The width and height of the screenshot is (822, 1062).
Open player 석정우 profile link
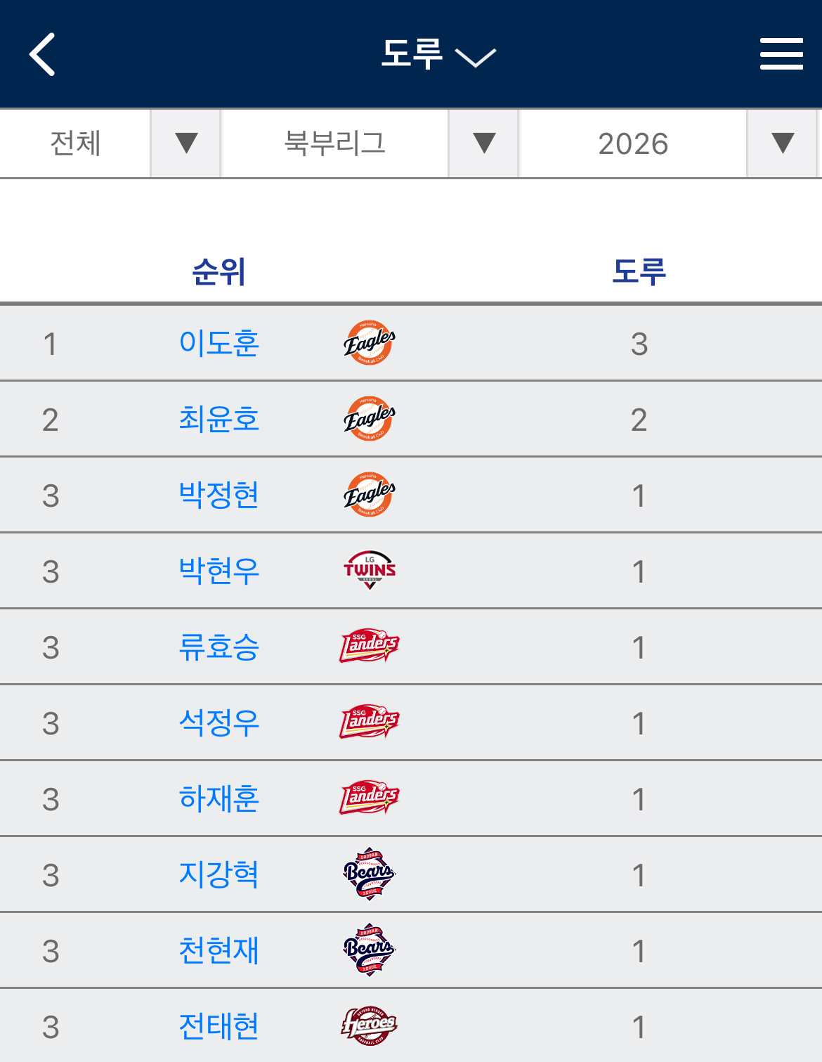pyautogui.click(x=219, y=723)
